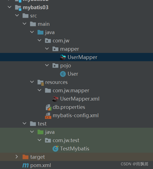The height and width of the screenshot is (169, 153).
Task: Click the blue java source root icon under main
Action: click(x=40, y=32)
